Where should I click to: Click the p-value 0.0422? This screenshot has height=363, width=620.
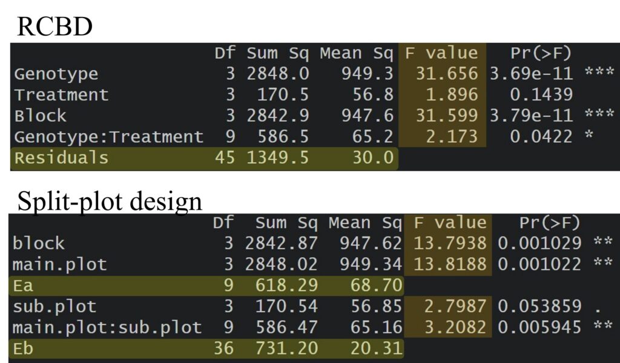[541, 137]
